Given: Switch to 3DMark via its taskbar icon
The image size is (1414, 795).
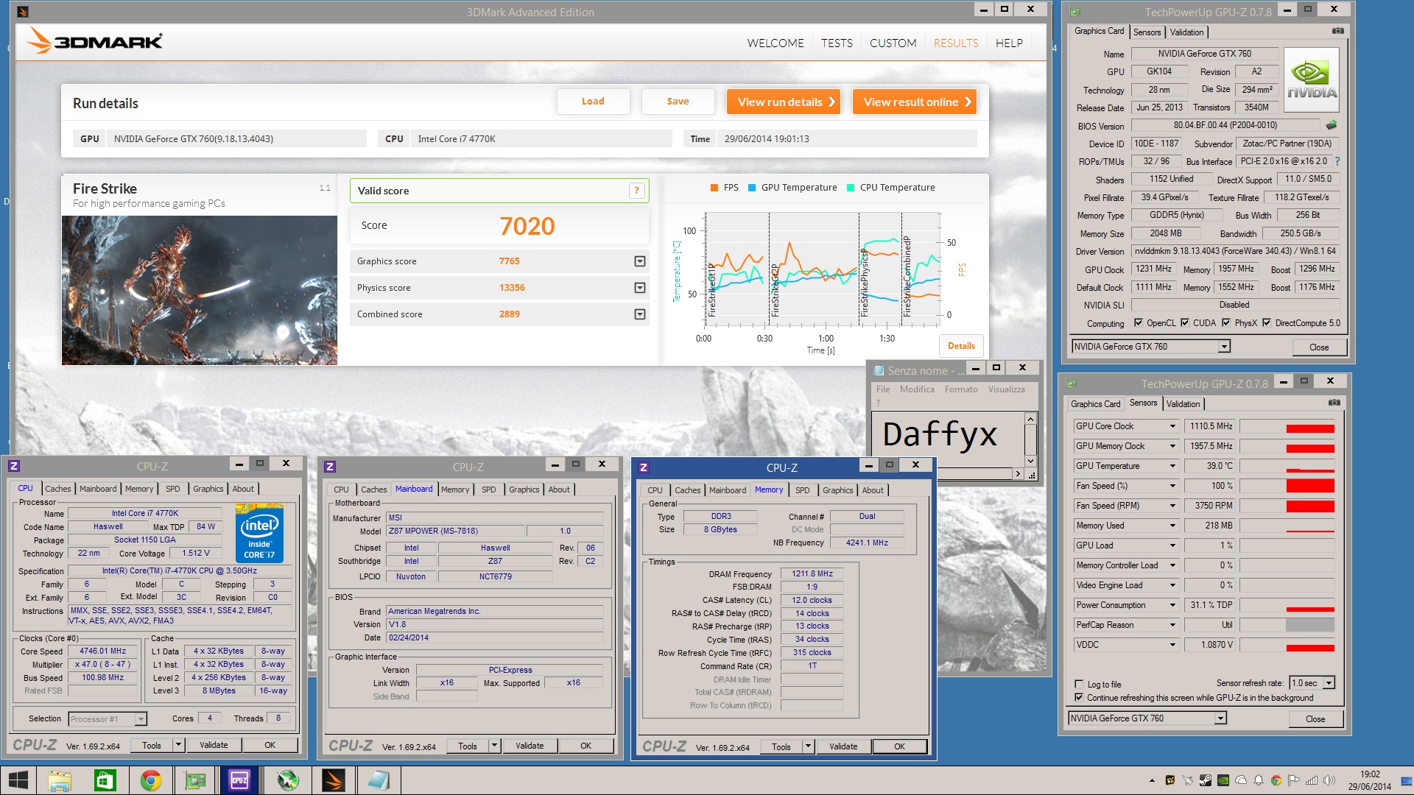Looking at the screenshot, I should coord(333,780).
